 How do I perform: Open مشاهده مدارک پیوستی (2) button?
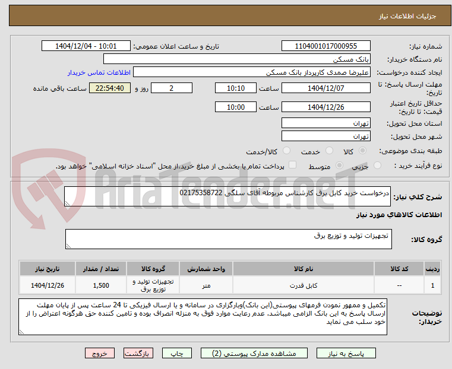tap(254, 353)
